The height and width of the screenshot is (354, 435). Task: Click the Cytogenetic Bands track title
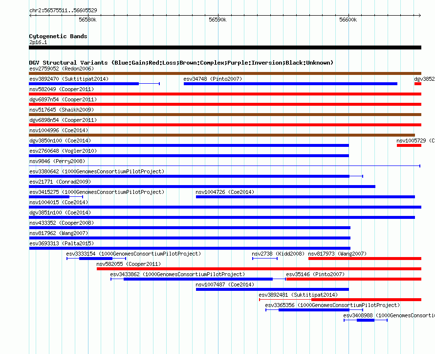(58, 36)
